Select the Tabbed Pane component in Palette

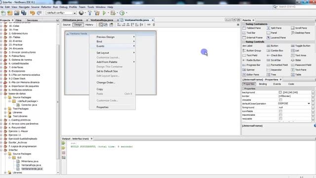click(x=251, y=28)
